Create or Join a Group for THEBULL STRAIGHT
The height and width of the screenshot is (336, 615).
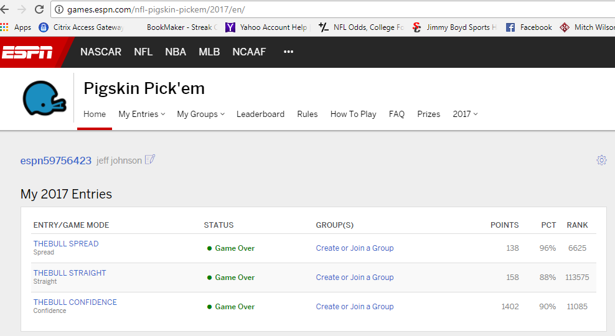tap(355, 277)
